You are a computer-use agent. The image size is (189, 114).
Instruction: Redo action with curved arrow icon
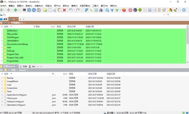78,10
